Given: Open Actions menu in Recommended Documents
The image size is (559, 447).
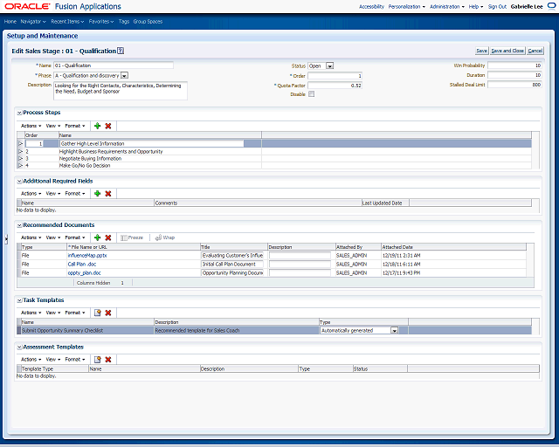Looking at the screenshot, I should (x=31, y=237).
